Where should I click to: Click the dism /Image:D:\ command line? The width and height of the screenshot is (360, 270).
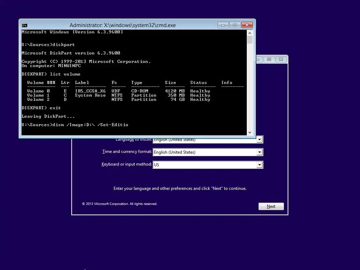pos(75,125)
